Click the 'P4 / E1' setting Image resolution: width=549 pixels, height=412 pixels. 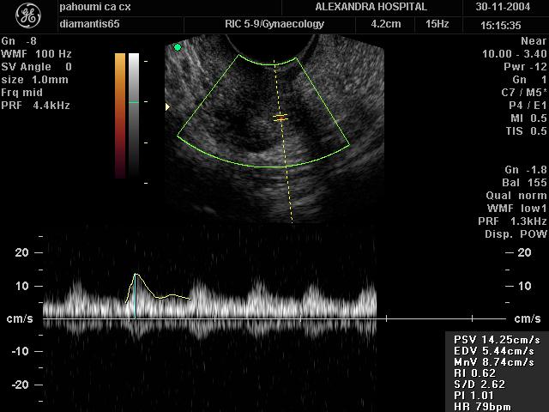[528, 105]
